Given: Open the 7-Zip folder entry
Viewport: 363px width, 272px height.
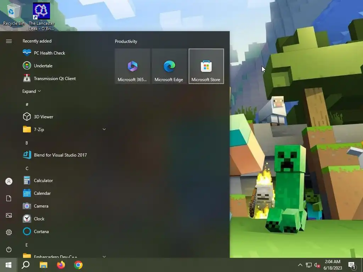Looking at the screenshot, I should point(65,130).
